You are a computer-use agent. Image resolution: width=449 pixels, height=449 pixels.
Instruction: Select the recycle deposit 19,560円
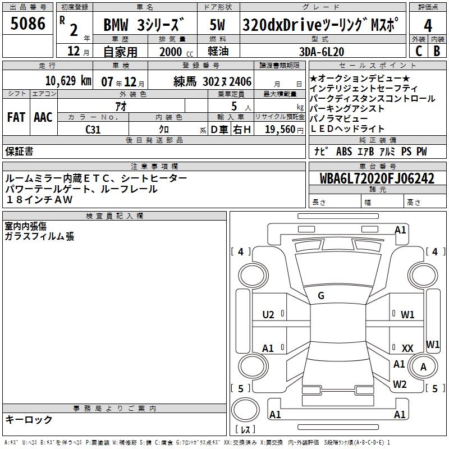[284, 130]
